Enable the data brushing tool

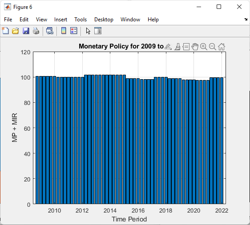(x=177, y=47)
